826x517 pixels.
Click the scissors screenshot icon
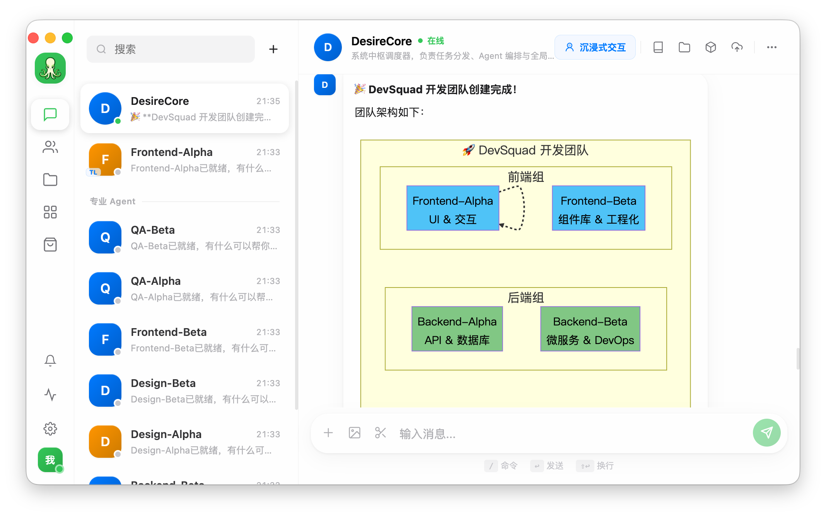(x=381, y=433)
